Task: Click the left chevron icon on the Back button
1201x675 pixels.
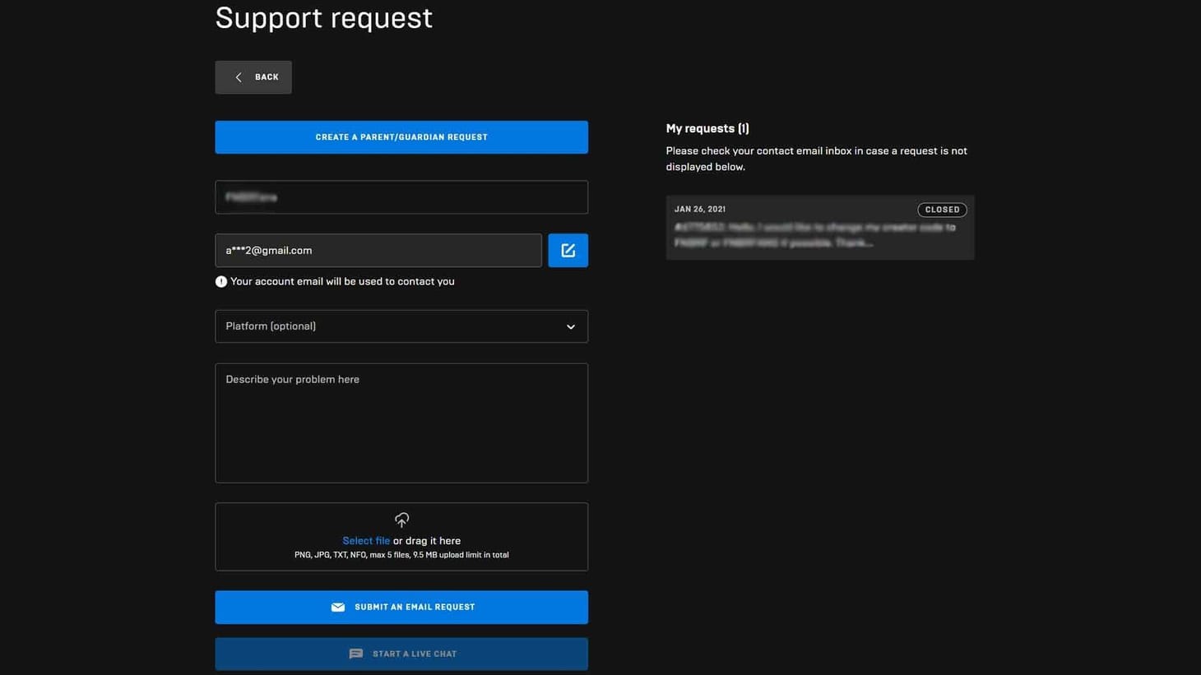Action: [x=236, y=76]
